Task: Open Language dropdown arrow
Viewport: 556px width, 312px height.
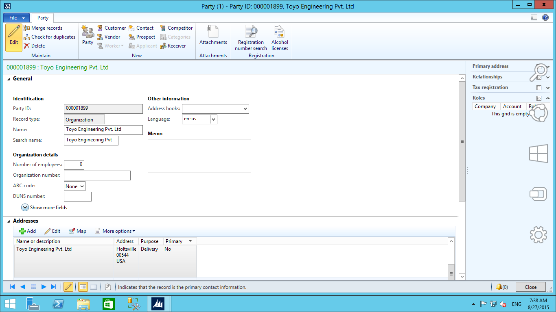Action: tap(214, 119)
